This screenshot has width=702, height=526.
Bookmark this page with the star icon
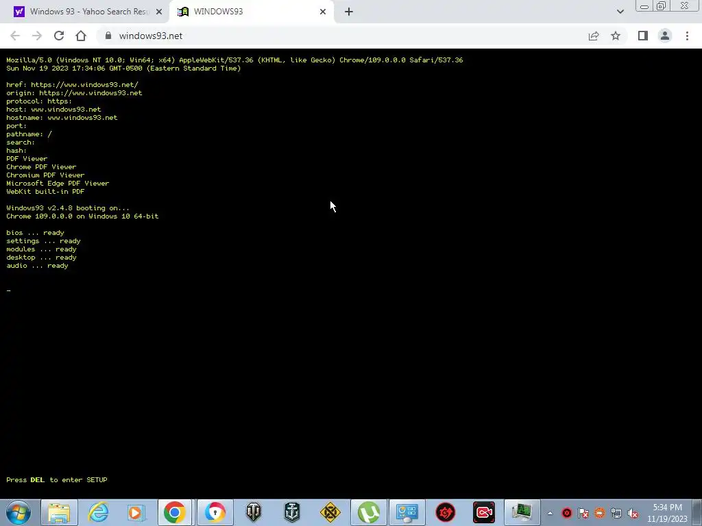616,36
